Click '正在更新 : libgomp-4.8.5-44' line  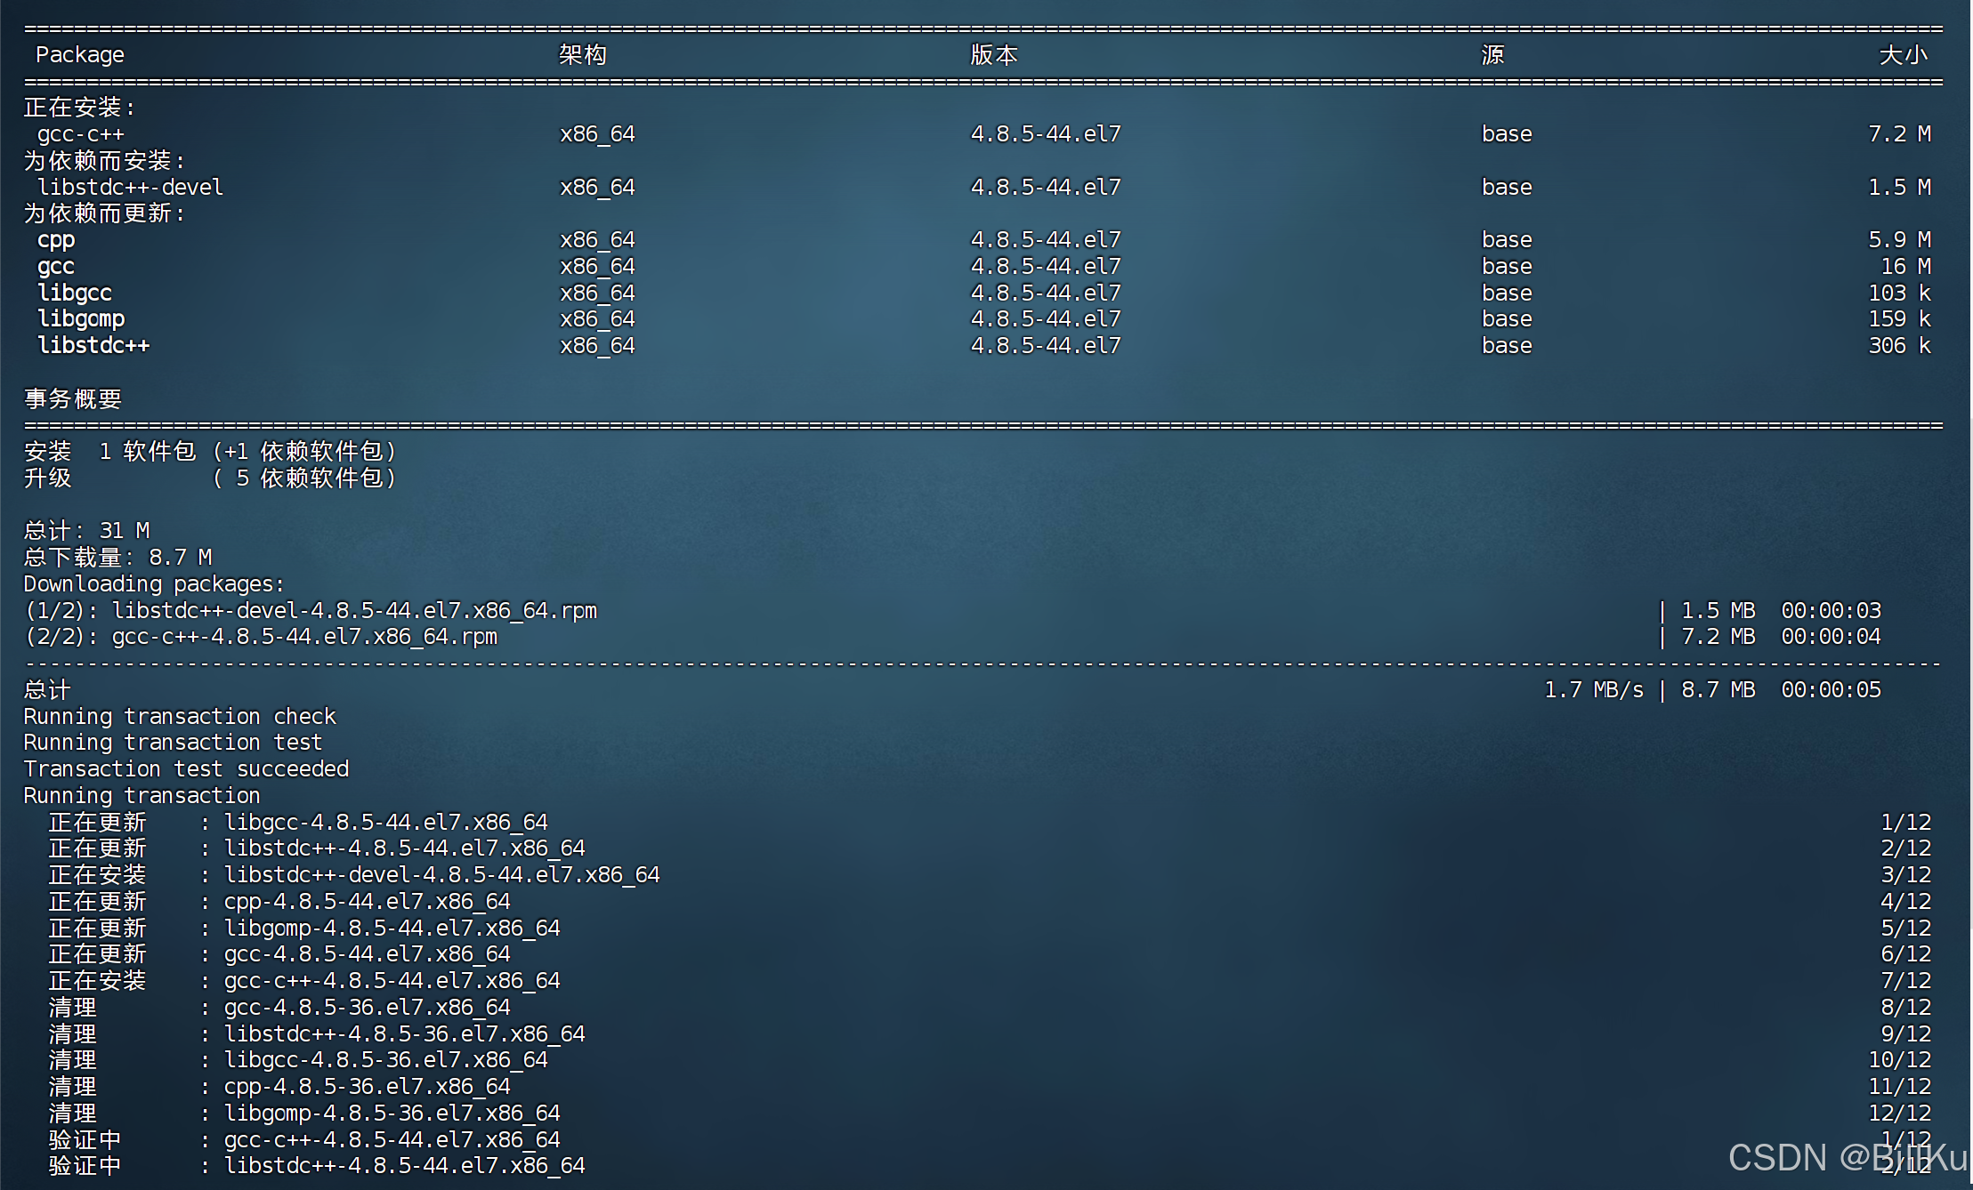(x=304, y=929)
